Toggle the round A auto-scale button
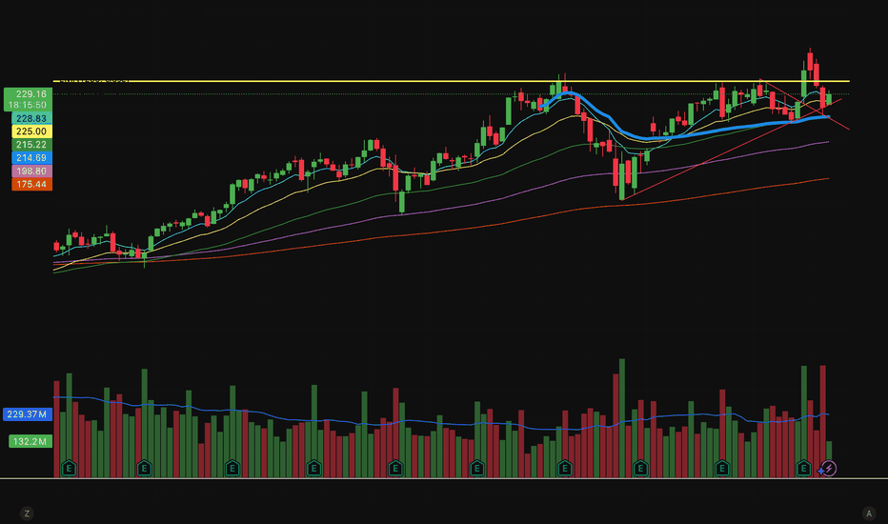The height and width of the screenshot is (524, 888). pyautogui.click(x=868, y=514)
